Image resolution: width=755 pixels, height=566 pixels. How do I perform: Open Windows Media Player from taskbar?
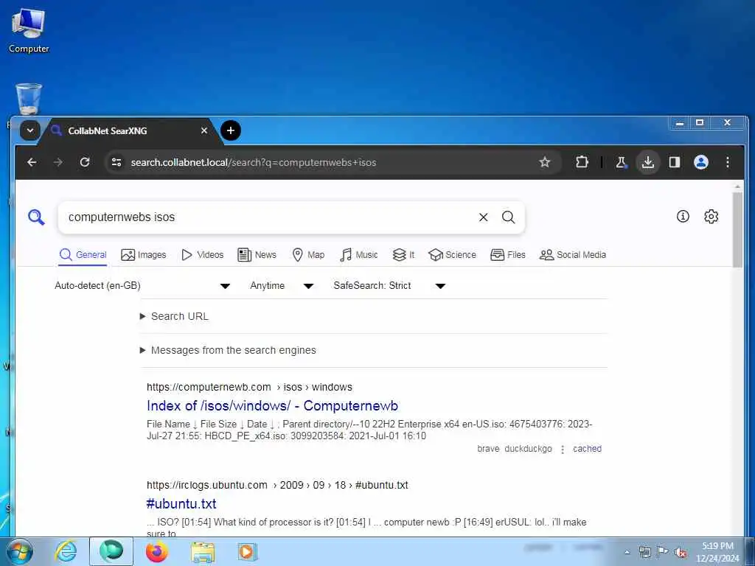pyautogui.click(x=248, y=551)
